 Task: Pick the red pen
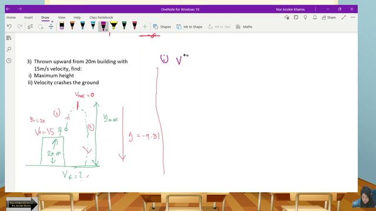(x=135, y=26)
